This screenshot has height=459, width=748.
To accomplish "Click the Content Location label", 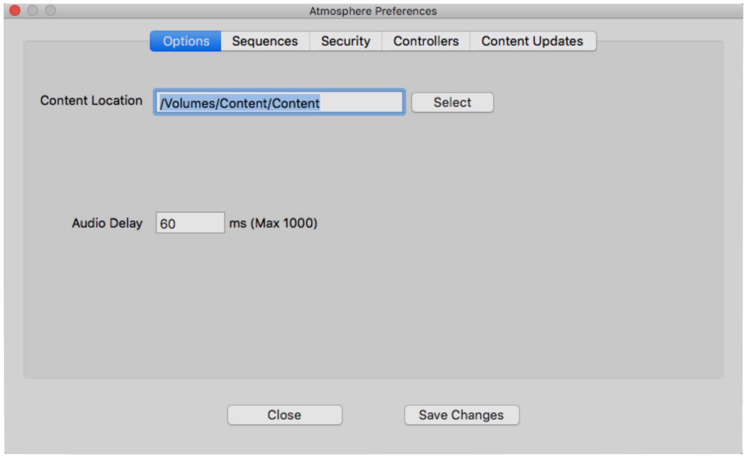I will pyautogui.click(x=92, y=101).
